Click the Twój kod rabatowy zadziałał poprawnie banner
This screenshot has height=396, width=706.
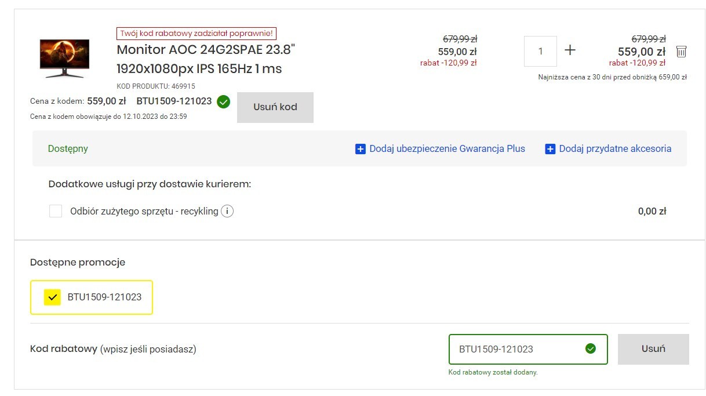(196, 33)
